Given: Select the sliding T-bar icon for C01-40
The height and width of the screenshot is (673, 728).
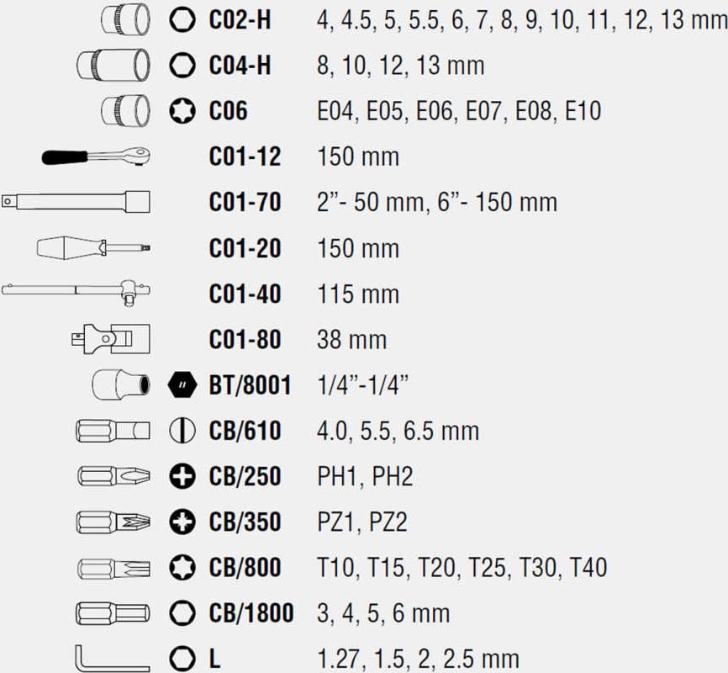Looking at the screenshot, I should click(76, 293).
